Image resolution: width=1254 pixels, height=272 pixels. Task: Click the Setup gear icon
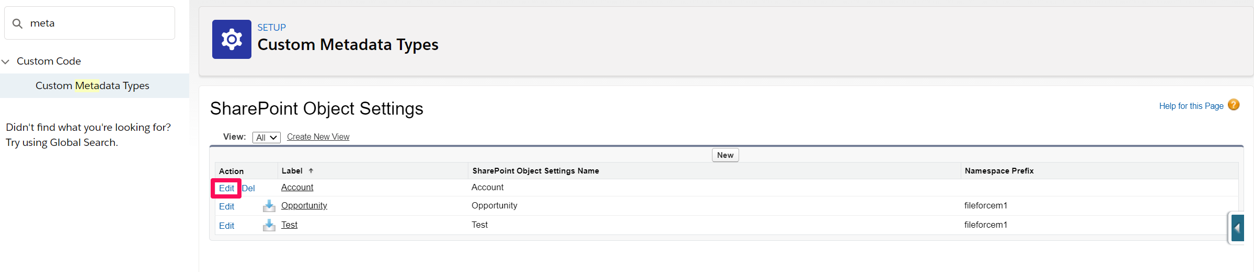232,39
